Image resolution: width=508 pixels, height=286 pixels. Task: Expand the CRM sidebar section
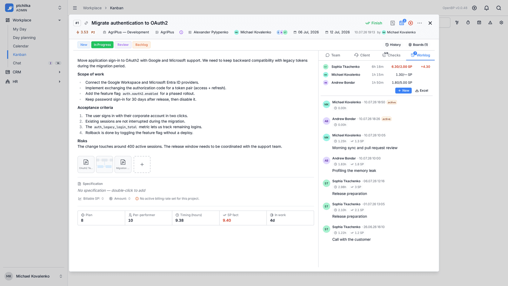click(59, 72)
